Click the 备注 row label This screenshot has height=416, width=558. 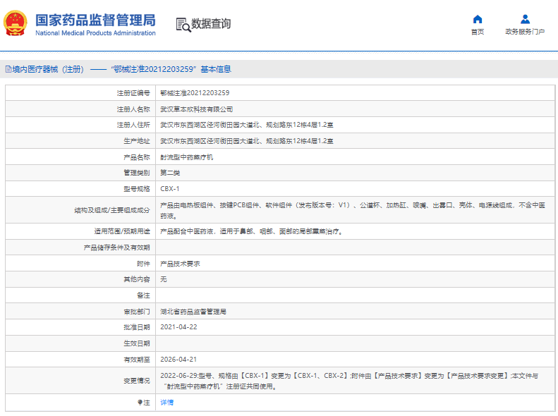coord(143,295)
